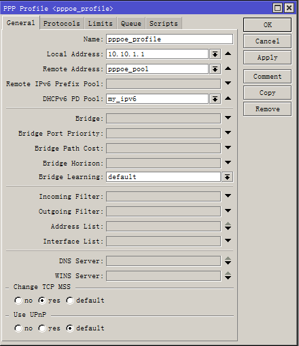The height and width of the screenshot is (346, 299).
Task: Open the Remote Address dropdown list
Action: pos(215,69)
